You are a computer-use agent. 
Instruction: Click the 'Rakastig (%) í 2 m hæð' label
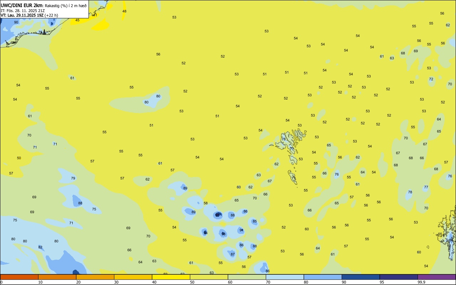66,6
